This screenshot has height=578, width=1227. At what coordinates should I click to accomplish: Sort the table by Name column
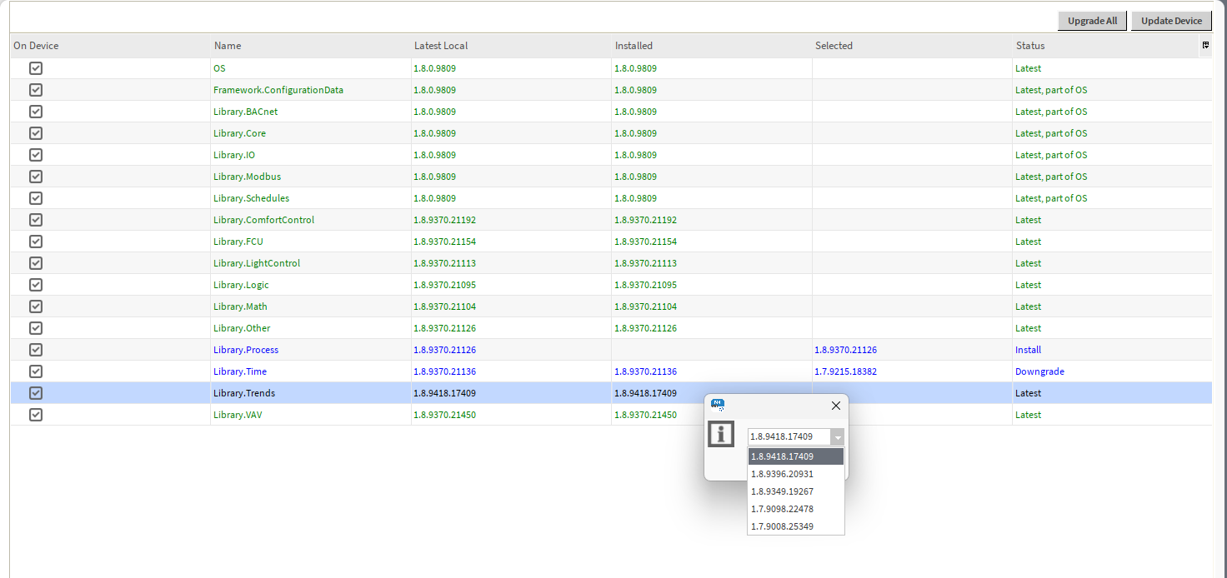228,46
